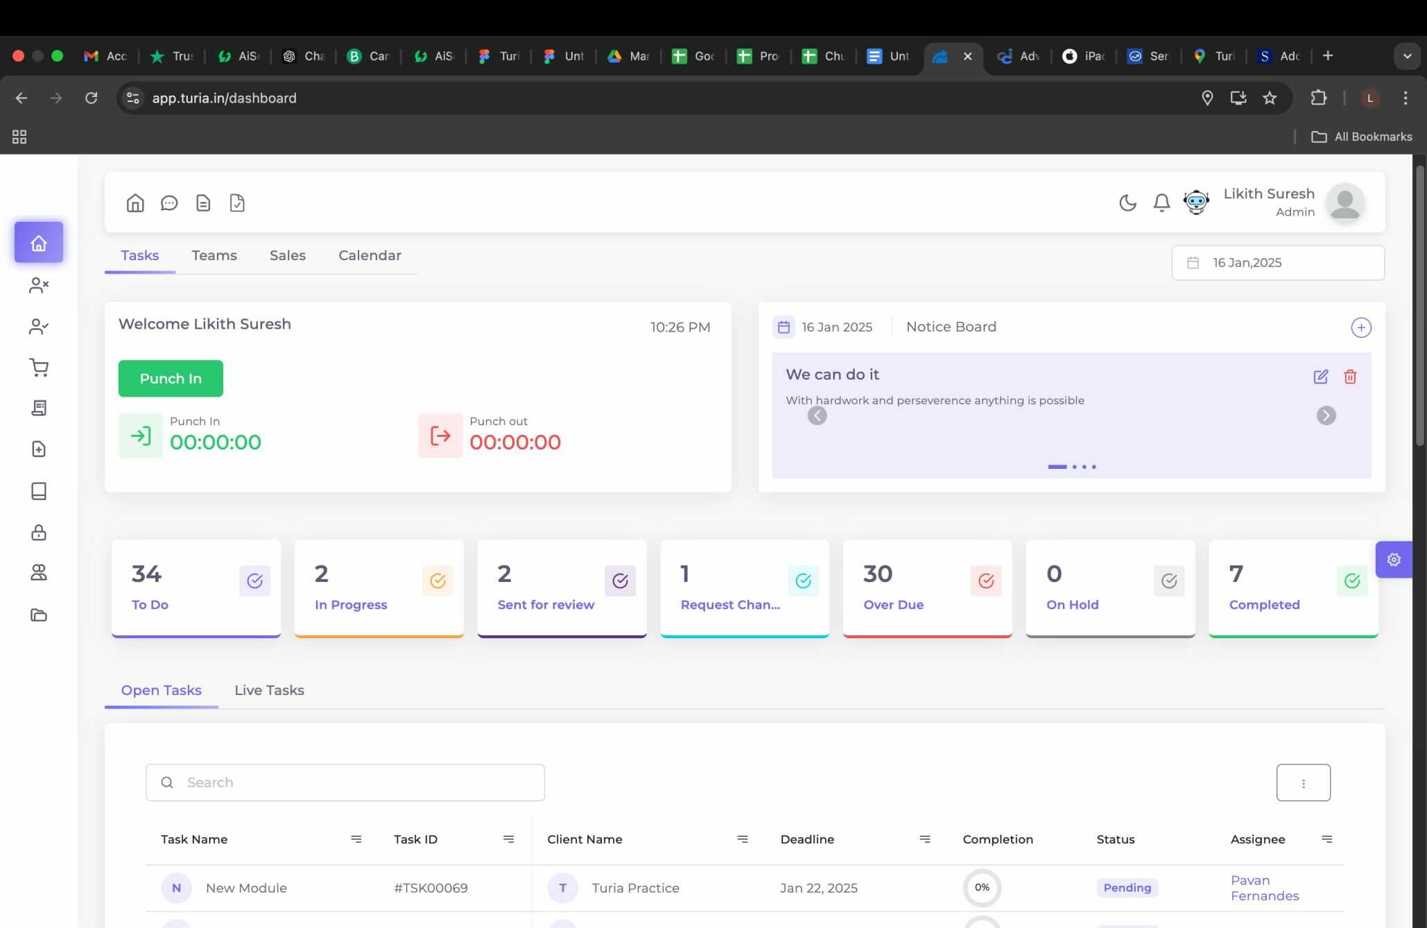The height and width of the screenshot is (928, 1427).
Task: Toggle dark mode with the moon icon
Action: click(1128, 203)
